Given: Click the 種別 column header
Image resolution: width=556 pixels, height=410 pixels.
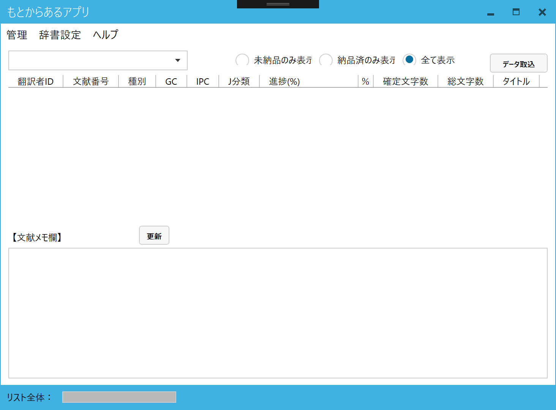Looking at the screenshot, I should [137, 81].
